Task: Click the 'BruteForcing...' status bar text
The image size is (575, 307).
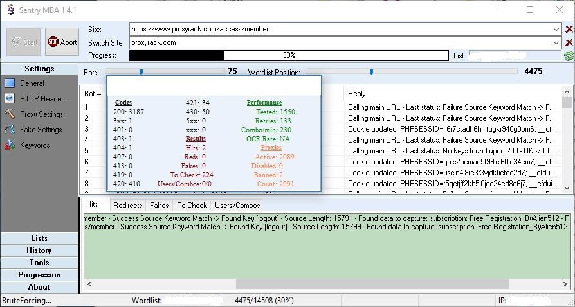Action: coord(27,301)
